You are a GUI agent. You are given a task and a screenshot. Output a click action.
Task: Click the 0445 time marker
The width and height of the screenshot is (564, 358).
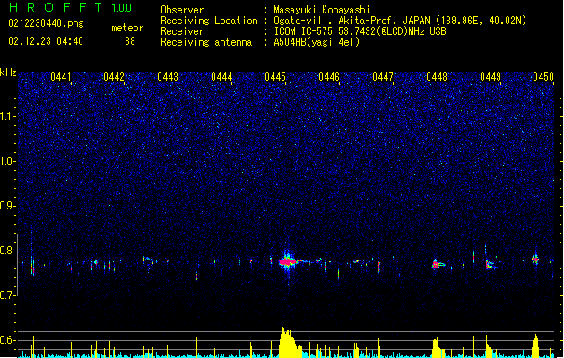click(x=275, y=77)
